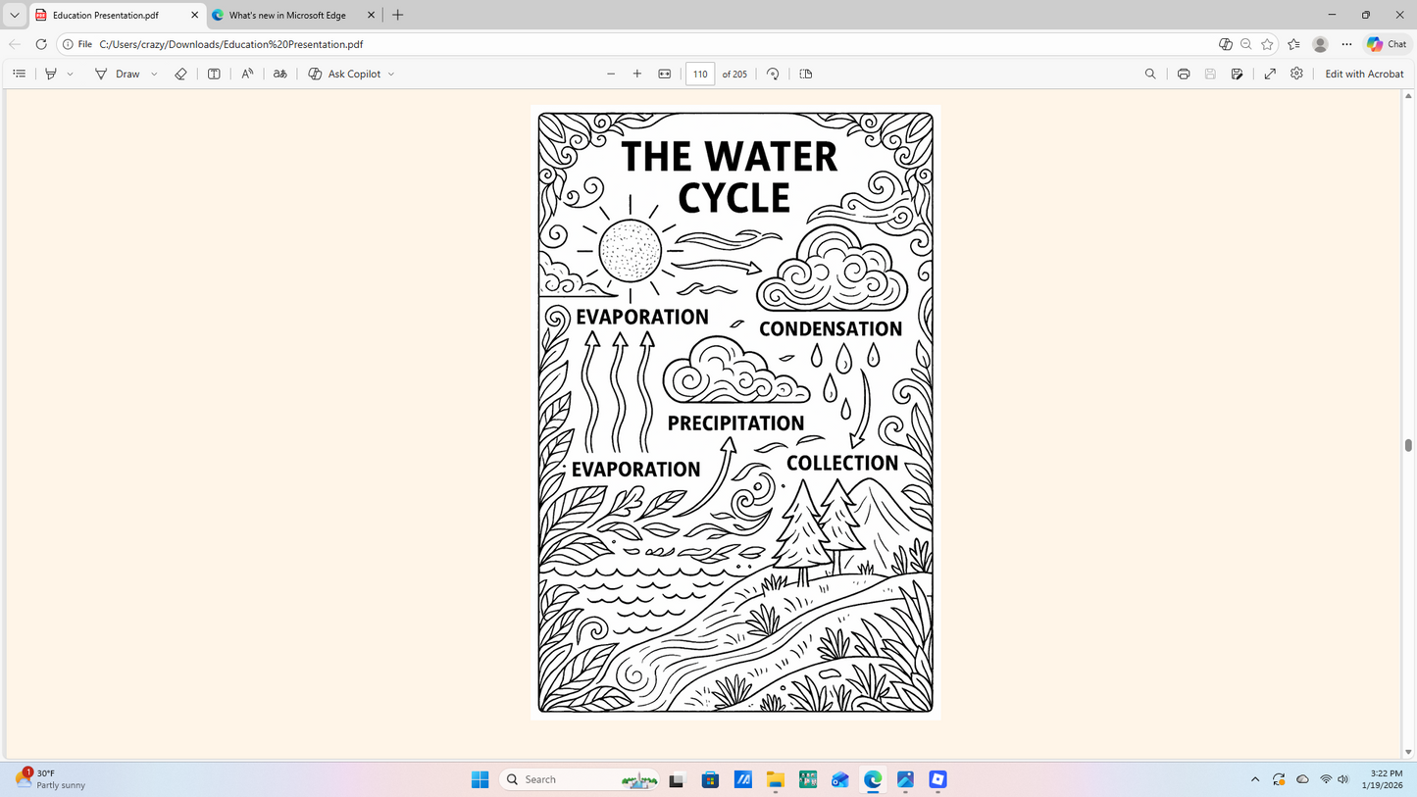Start Read aloud
The width and height of the screenshot is (1417, 797).
(x=247, y=74)
